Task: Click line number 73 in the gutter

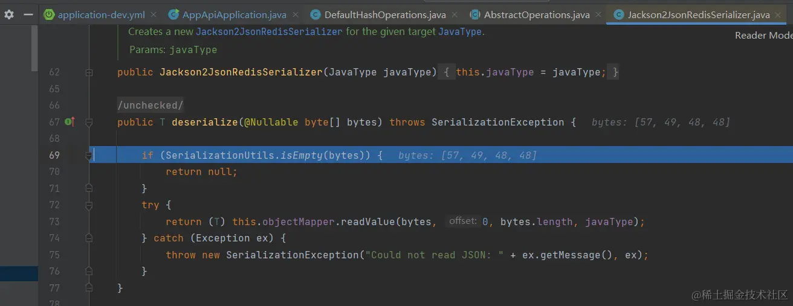Action: point(54,222)
